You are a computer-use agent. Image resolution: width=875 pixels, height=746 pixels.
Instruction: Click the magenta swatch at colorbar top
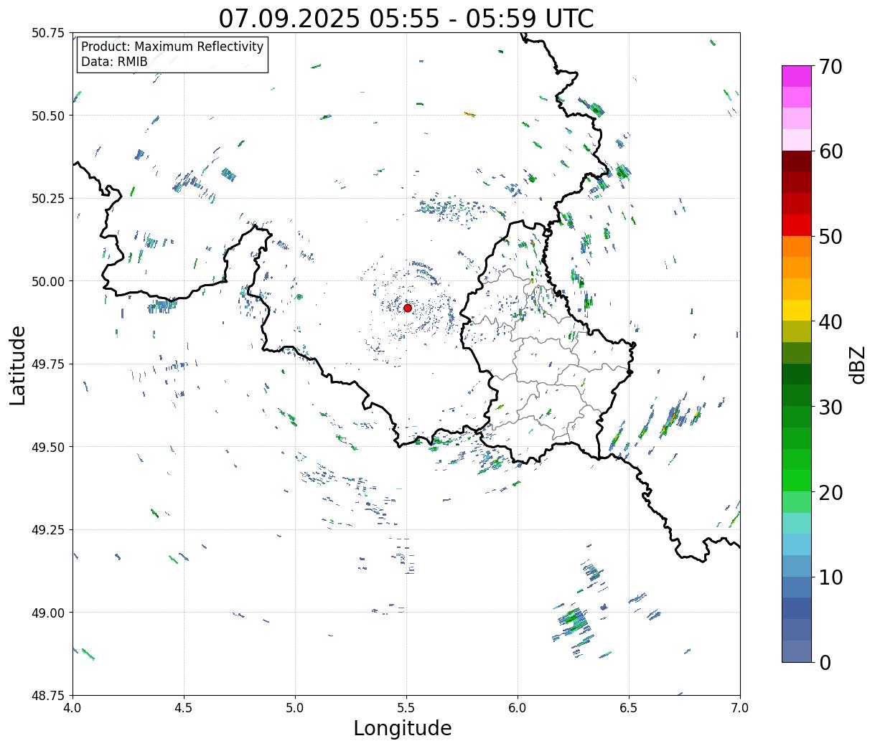pos(797,76)
